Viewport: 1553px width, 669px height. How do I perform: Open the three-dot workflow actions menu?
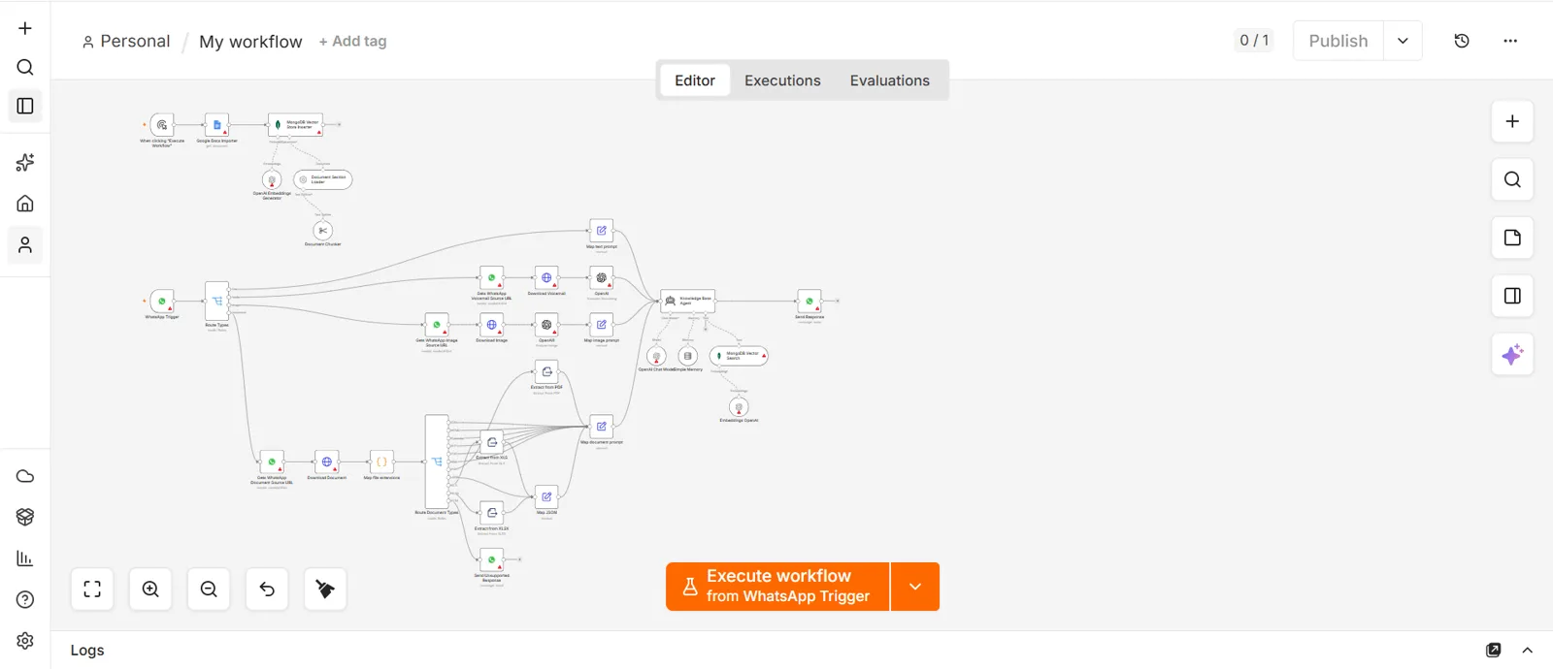1510,41
